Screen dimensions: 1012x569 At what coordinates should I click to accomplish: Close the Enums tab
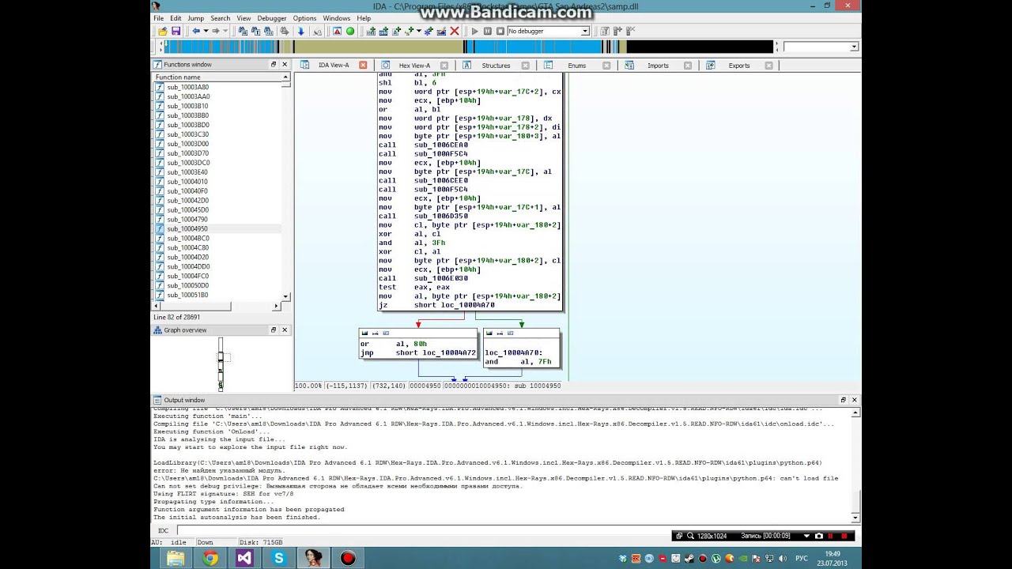coord(606,66)
